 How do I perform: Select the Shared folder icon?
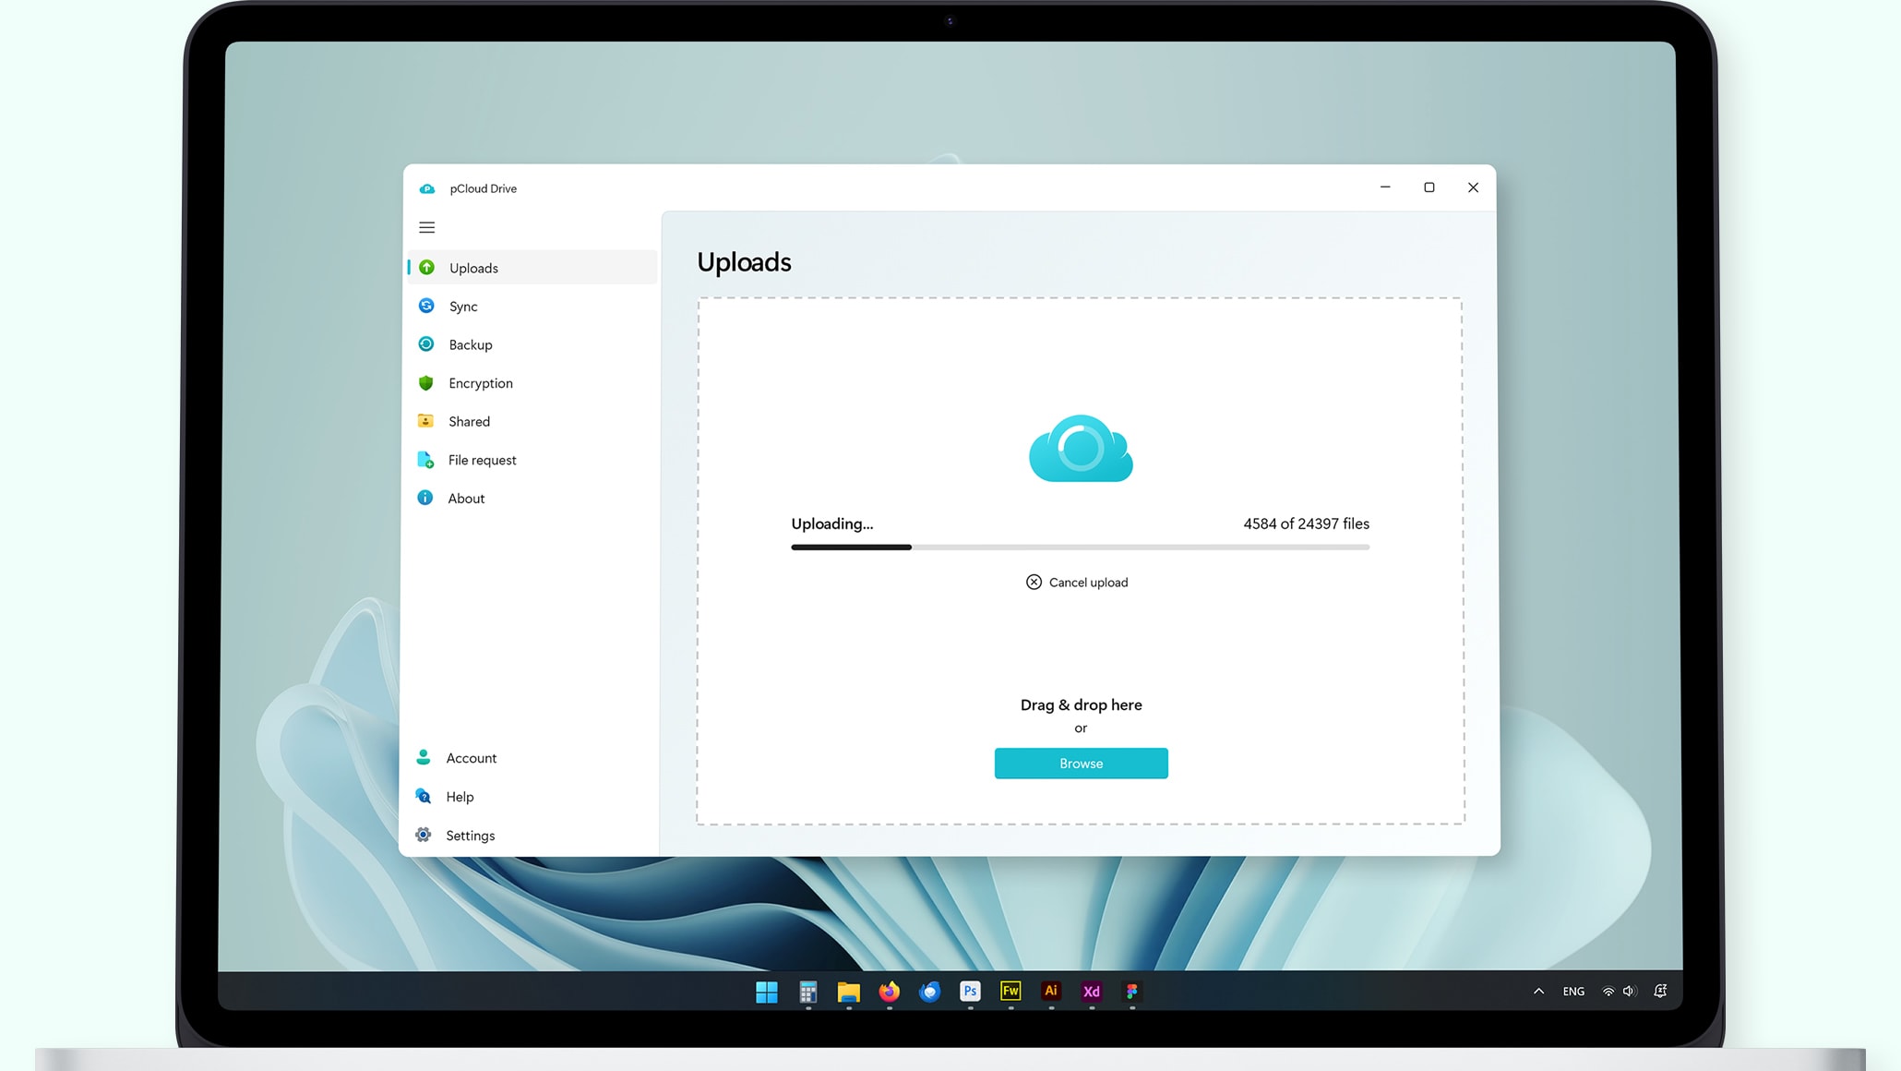click(x=425, y=421)
